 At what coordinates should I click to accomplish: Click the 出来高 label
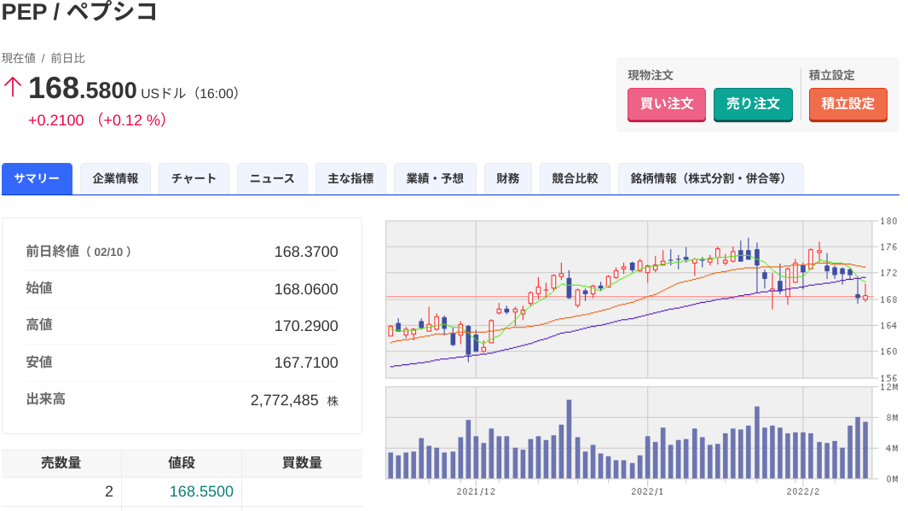[x=46, y=399]
